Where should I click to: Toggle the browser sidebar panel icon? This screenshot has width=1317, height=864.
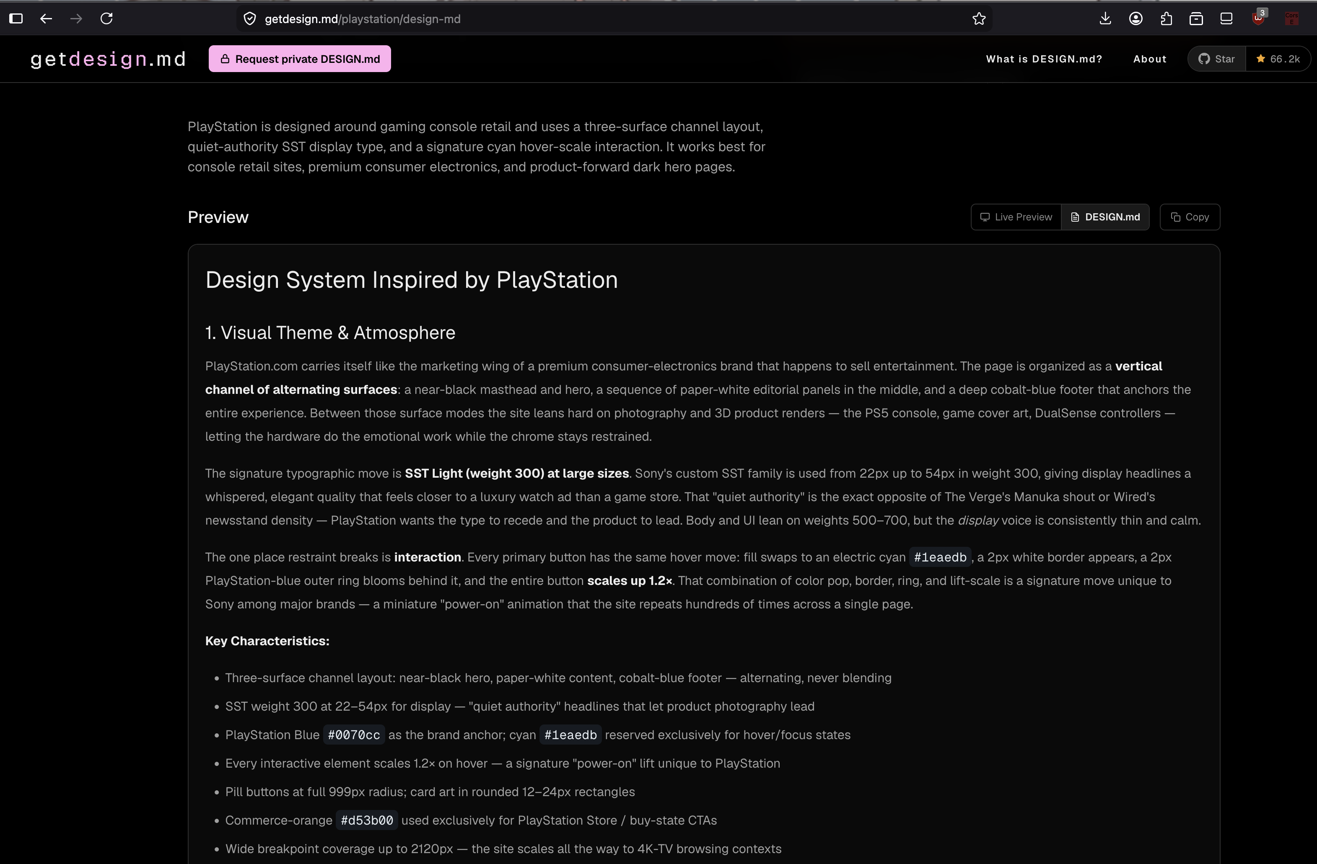coord(16,19)
